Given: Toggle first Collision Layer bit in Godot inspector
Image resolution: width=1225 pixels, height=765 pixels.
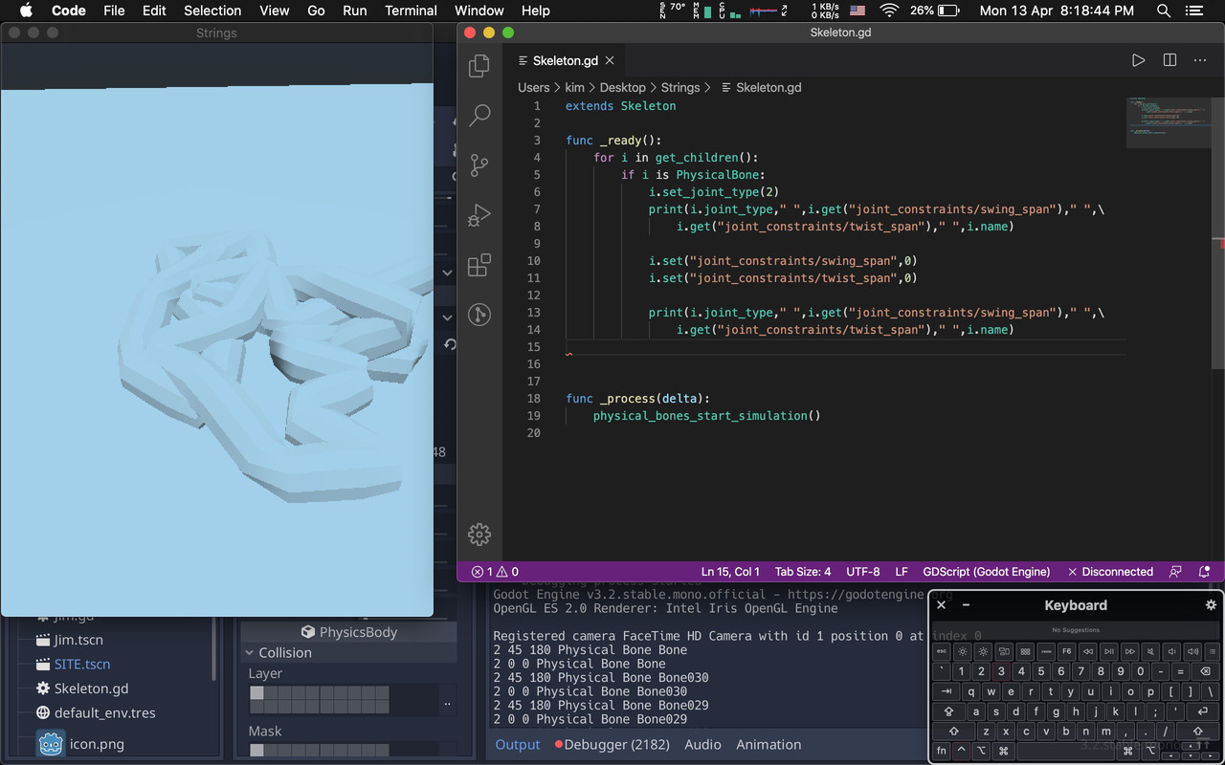Looking at the screenshot, I should click(x=256, y=693).
